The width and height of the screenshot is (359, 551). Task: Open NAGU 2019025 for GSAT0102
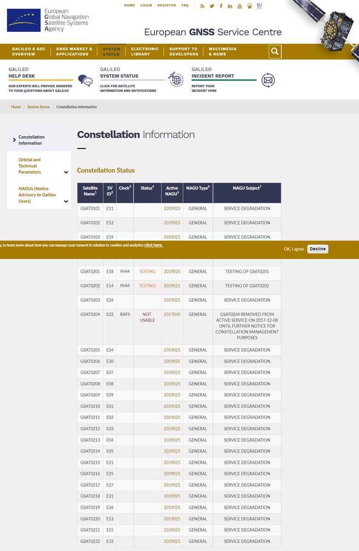coord(172,223)
